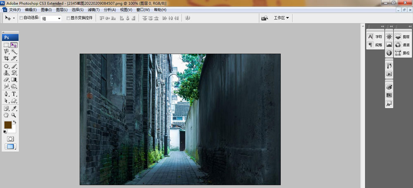Reset to default foreground and background colors
The height and width of the screenshot is (188, 413).
[5, 132]
